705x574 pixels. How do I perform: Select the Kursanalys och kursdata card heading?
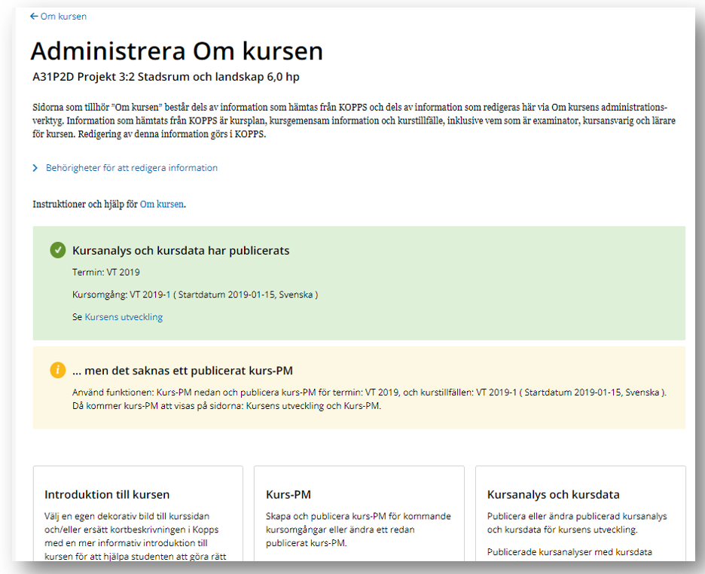(x=553, y=495)
